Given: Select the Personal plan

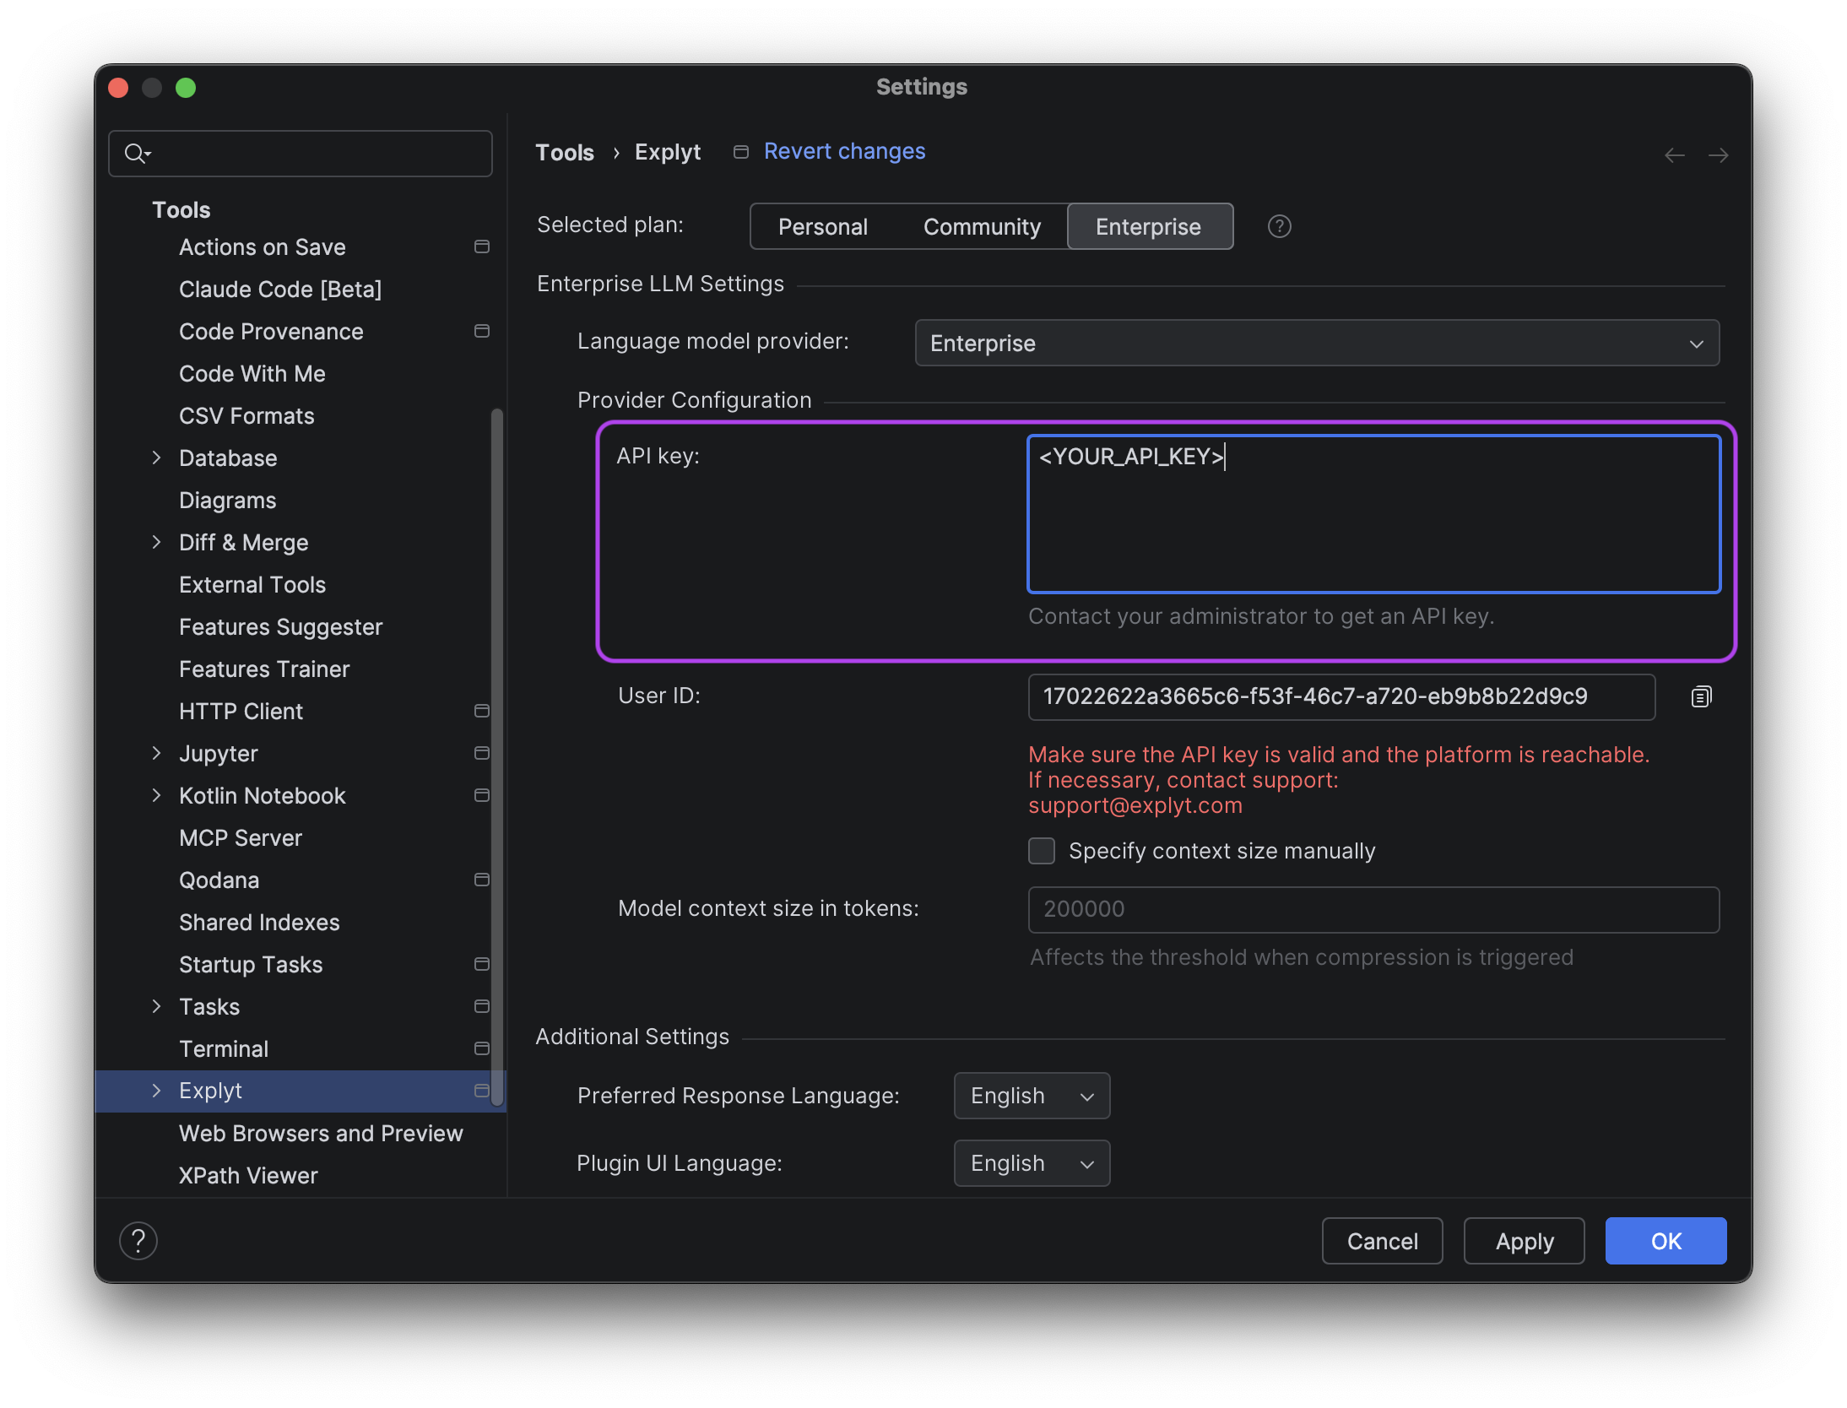Looking at the screenshot, I should pos(822,226).
